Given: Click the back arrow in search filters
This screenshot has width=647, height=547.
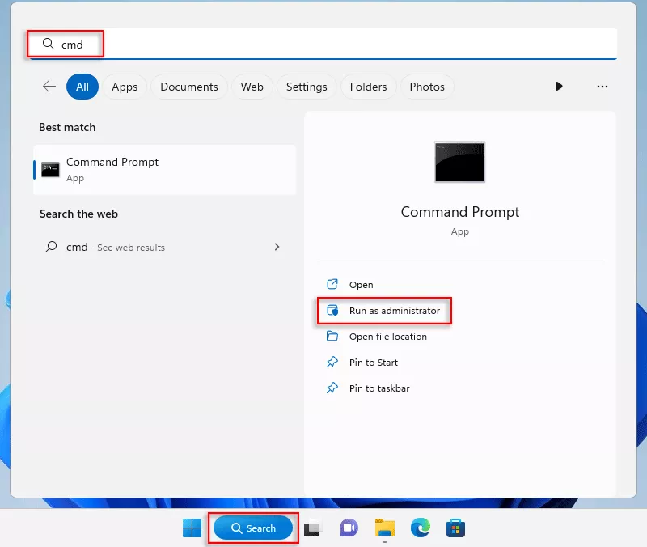Looking at the screenshot, I should pyautogui.click(x=49, y=87).
